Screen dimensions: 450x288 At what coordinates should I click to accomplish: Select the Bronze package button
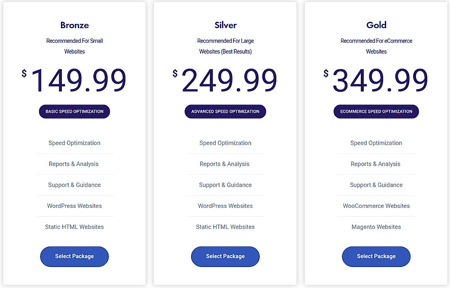click(x=74, y=256)
